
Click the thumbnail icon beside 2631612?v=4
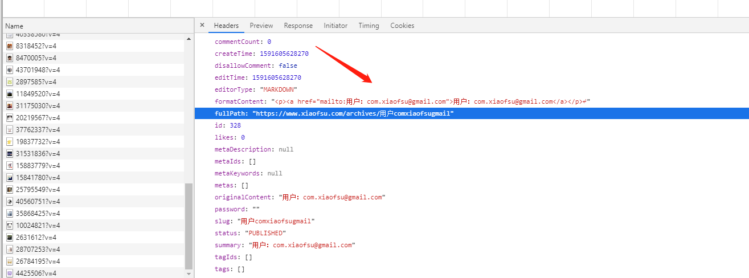(10, 237)
